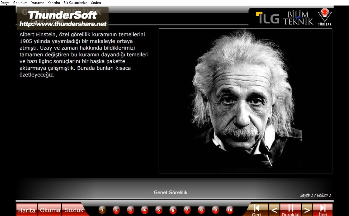Click the Geri skip-back button
349x216 pixels.
tap(256, 210)
